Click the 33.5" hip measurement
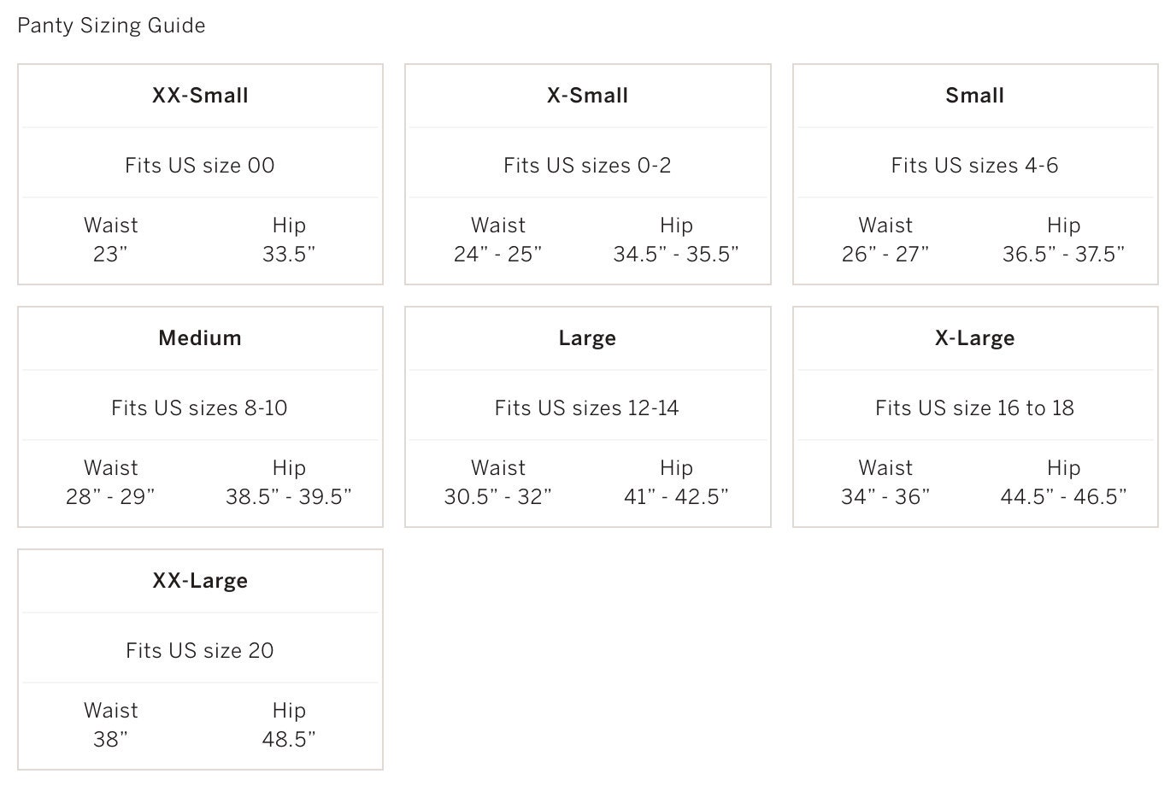The width and height of the screenshot is (1176, 803). [289, 254]
